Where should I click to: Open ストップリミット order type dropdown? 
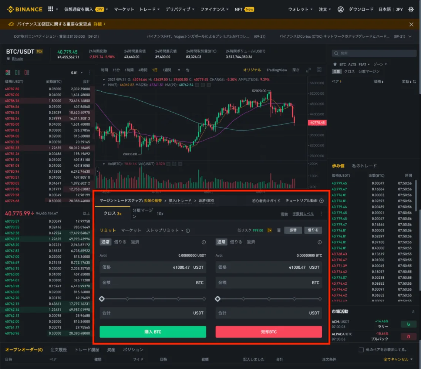[165, 230]
